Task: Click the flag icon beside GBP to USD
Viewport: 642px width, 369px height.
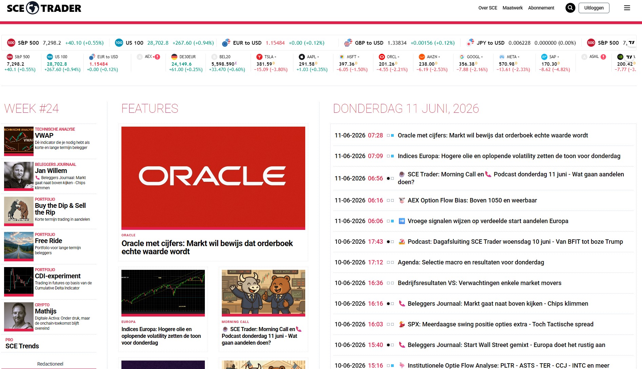Action: (x=348, y=43)
